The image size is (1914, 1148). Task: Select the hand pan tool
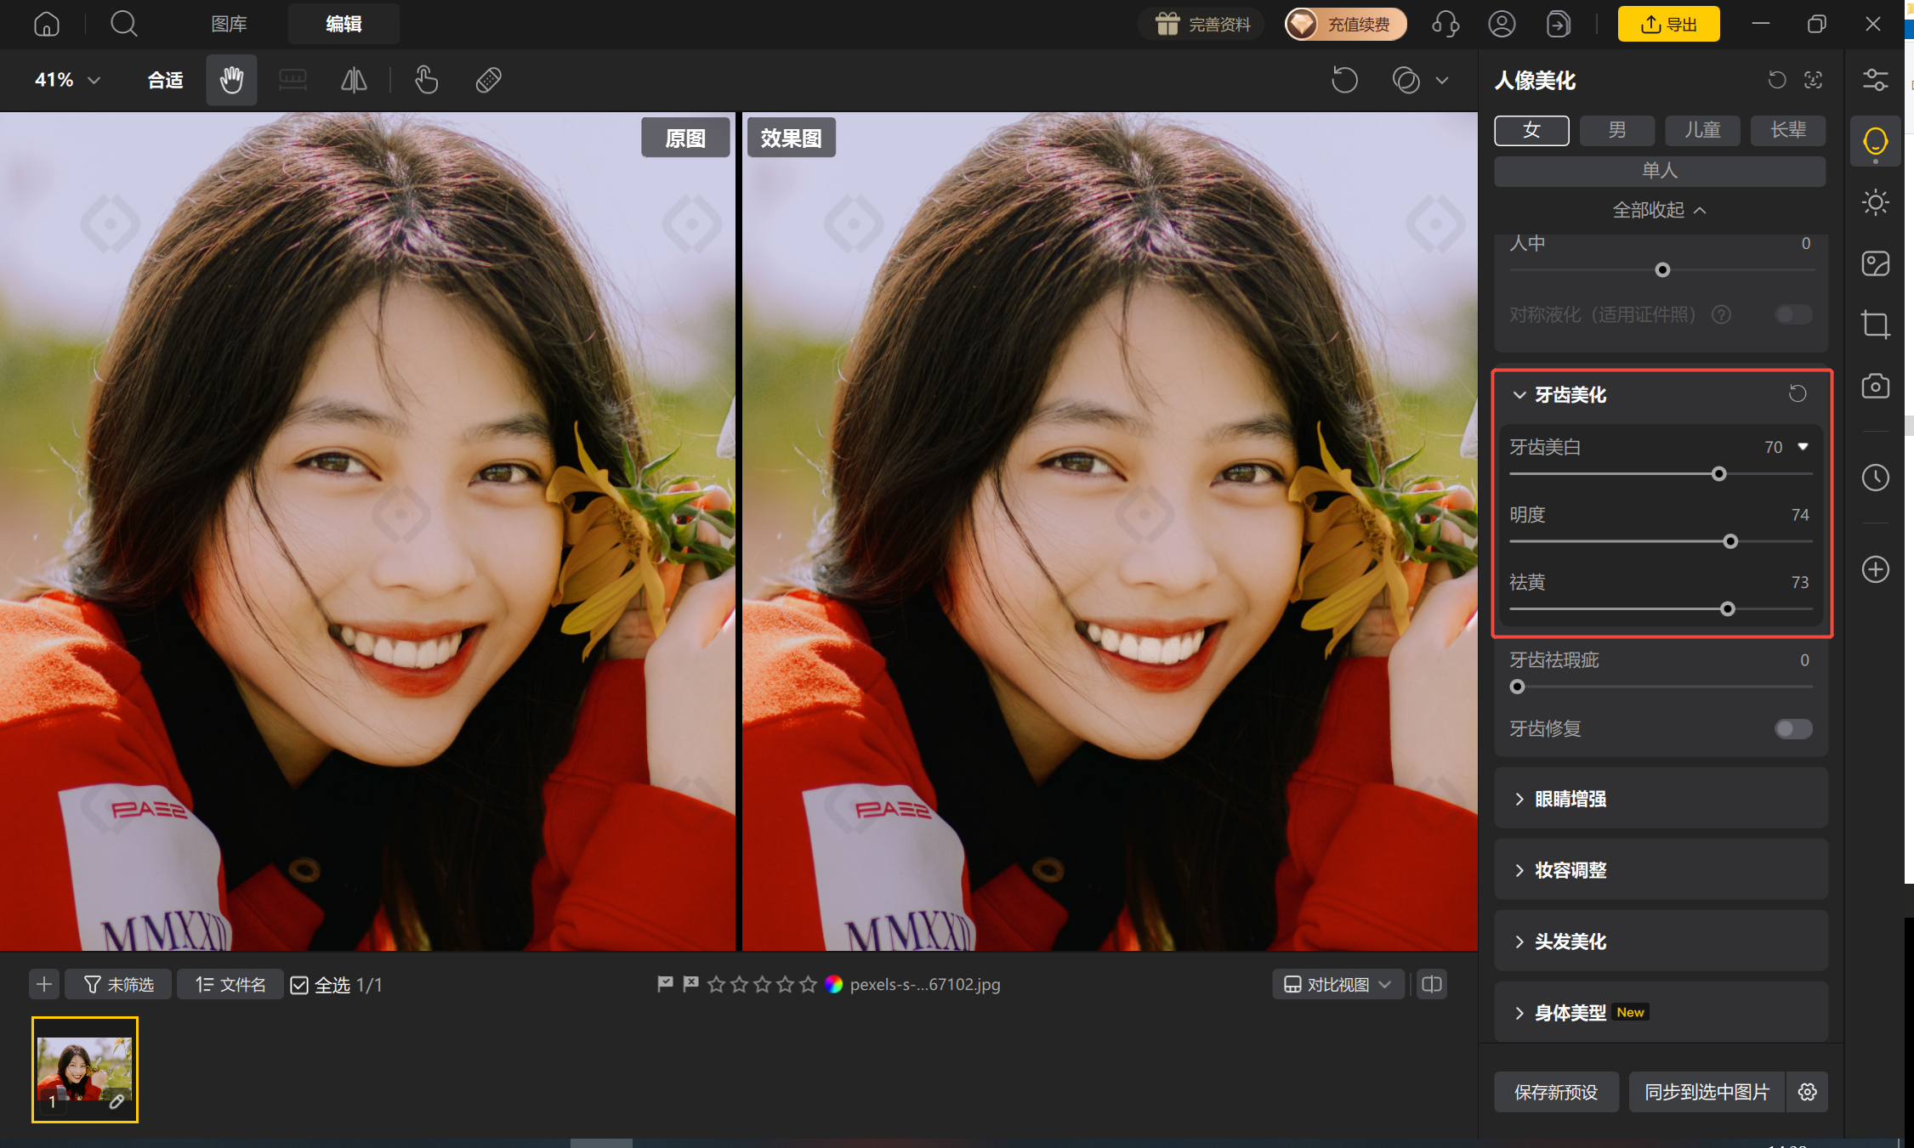(231, 81)
